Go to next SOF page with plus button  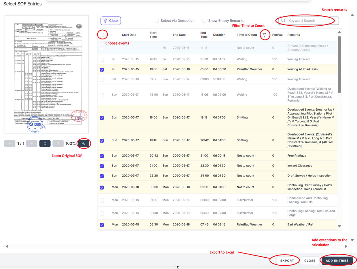(x=32, y=144)
